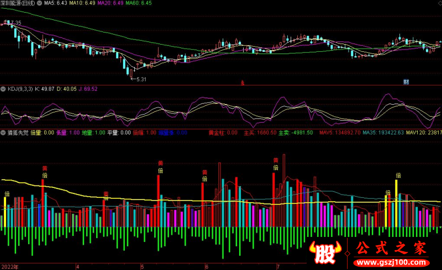Click month 4 on the time axis

coord(78,267)
